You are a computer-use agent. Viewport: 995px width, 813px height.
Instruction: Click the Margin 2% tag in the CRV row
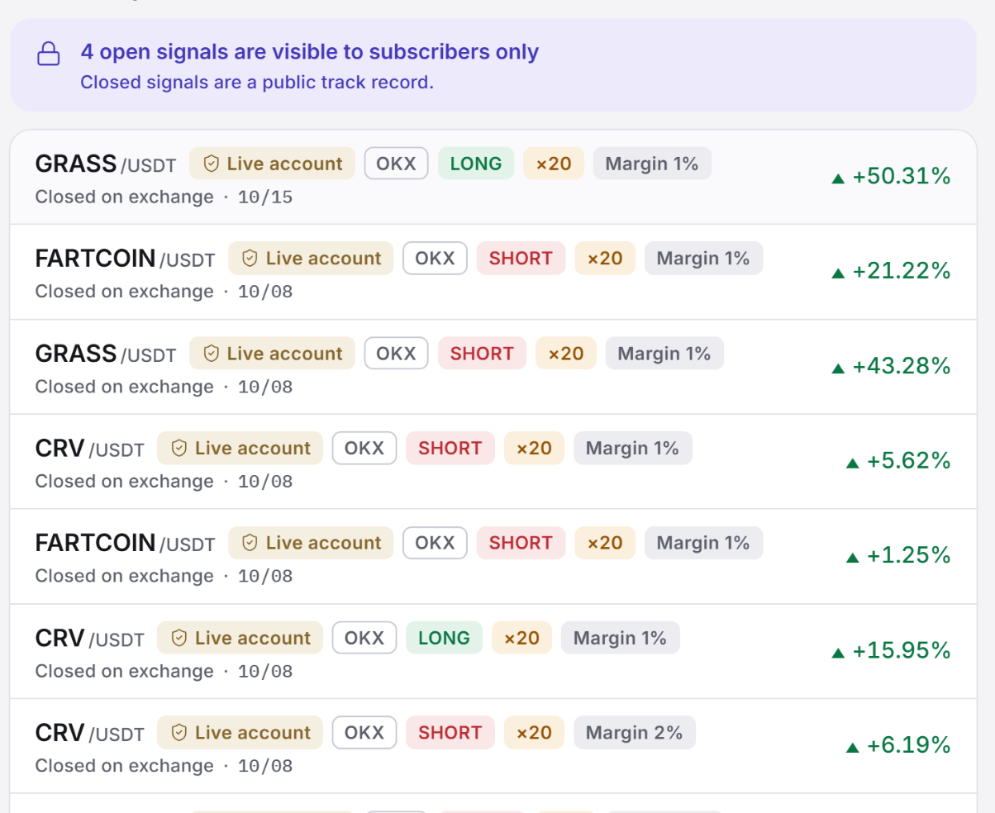click(x=635, y=733)
